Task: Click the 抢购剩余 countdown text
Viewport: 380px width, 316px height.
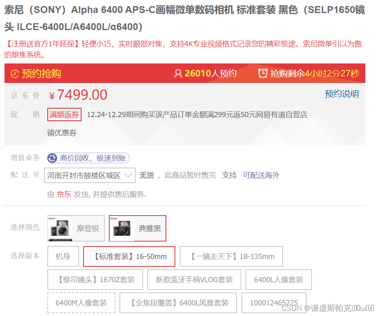Action: click(314, 74)
